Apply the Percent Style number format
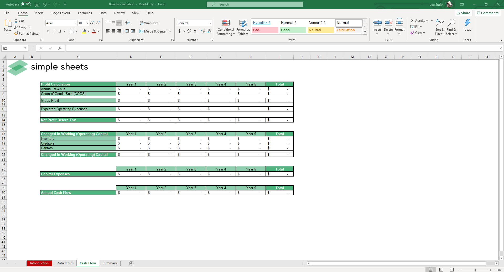The width and height of the screenshot is (504, 272). (189, 31)
